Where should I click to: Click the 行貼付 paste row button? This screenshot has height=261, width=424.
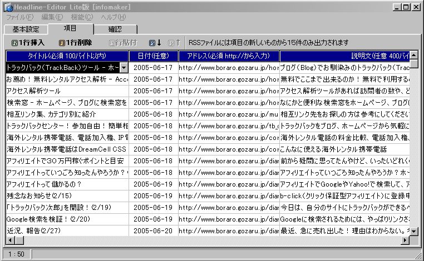(x=124, y=43)
